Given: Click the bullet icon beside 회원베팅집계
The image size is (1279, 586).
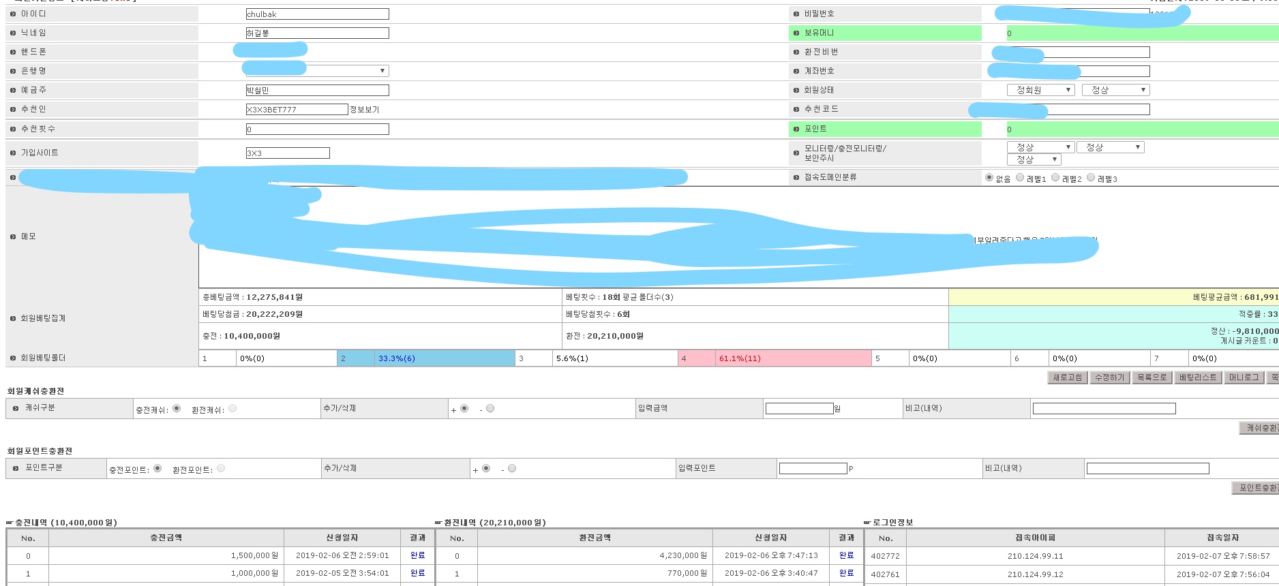Looking at the screenshot, I should 13,318.
